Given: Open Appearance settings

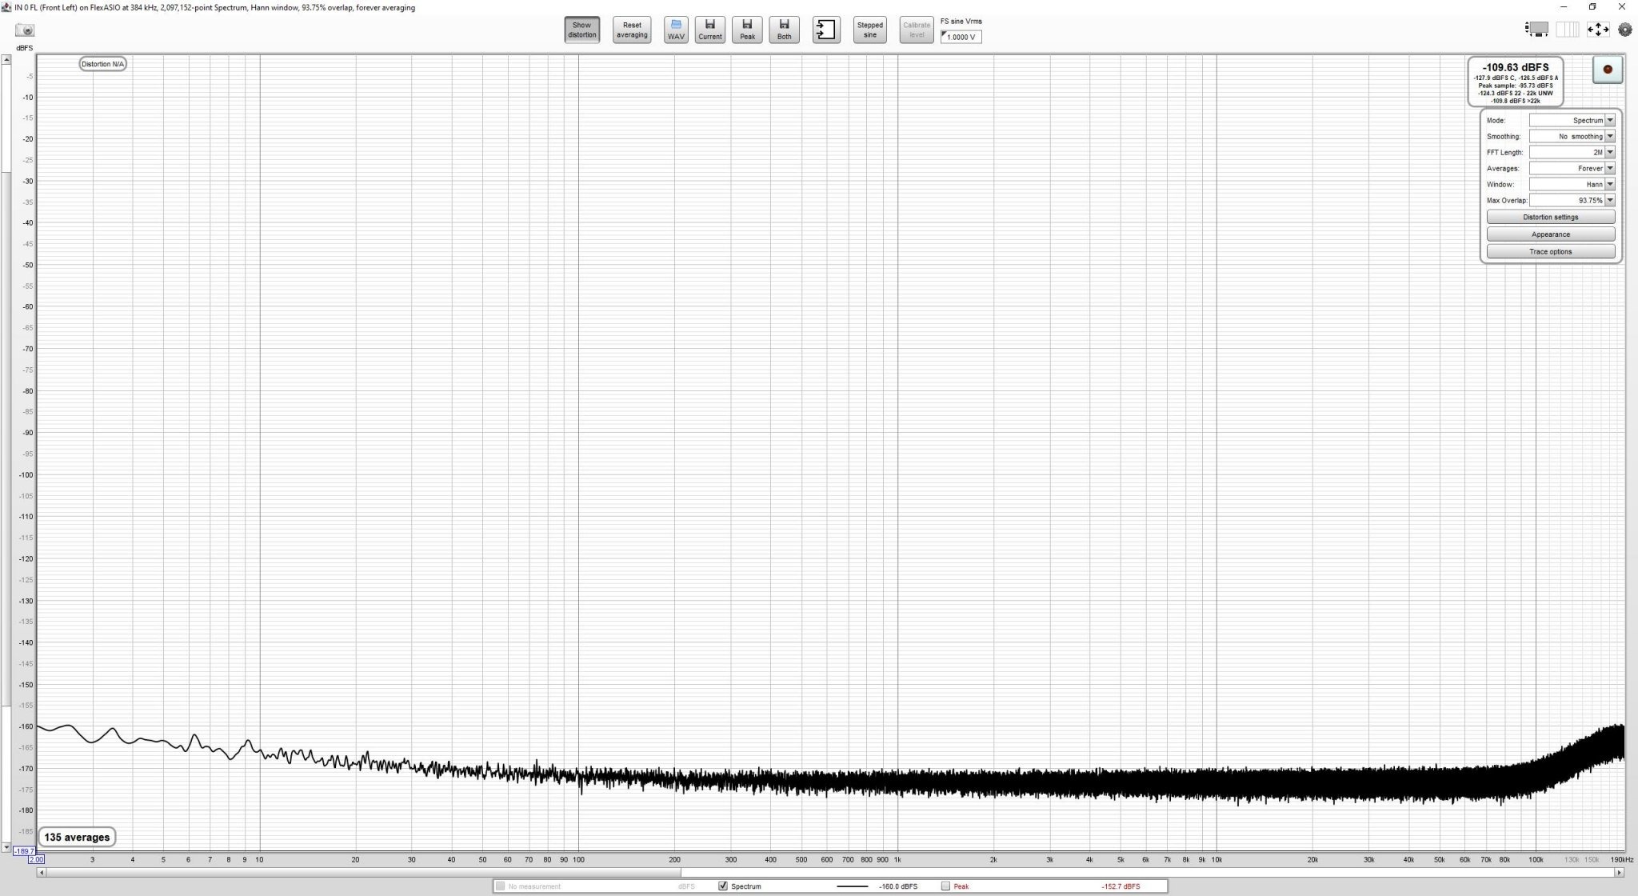Looking at the screenshot, I should [x=1550, y=234].
